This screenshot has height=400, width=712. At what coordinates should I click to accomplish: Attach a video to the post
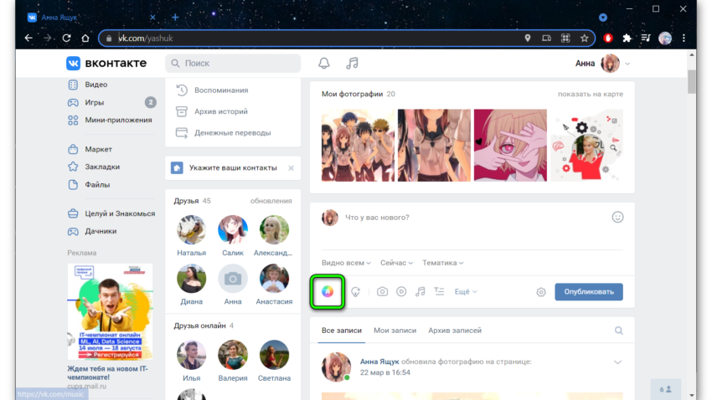(401, 292)
